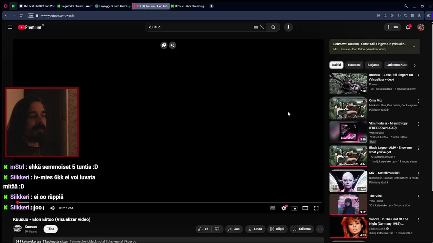The image size is (433, 243).
Task: Seek using the red video progress bar
Action: (168, 202)
